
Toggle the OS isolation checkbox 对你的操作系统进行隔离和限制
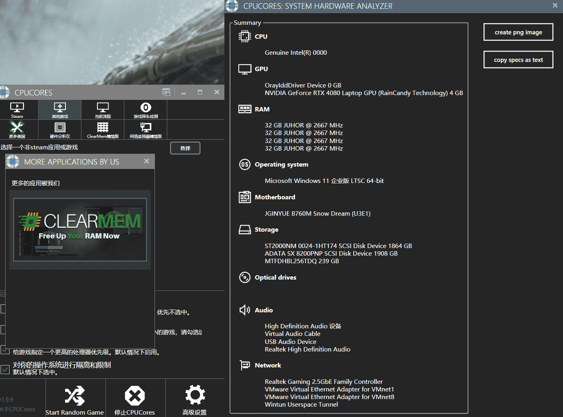tap(5, 369)
